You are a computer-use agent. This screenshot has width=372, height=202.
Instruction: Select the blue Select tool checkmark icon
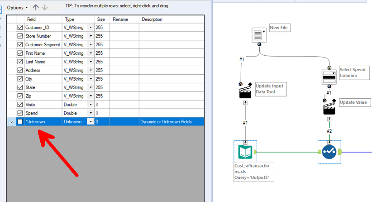(x=329, y=152)
